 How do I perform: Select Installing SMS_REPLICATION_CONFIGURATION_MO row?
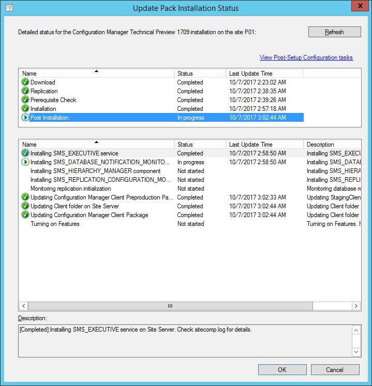coord(190,180)
